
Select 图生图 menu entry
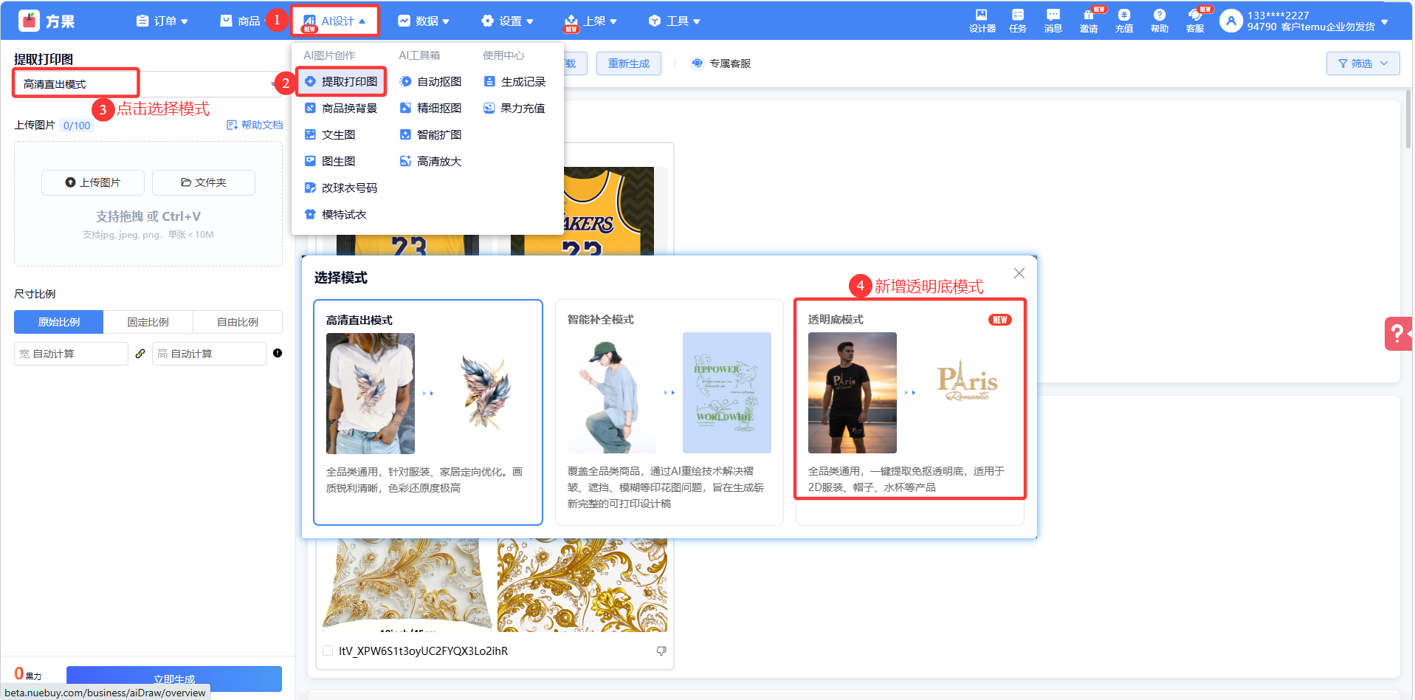(x=330, y=161)
